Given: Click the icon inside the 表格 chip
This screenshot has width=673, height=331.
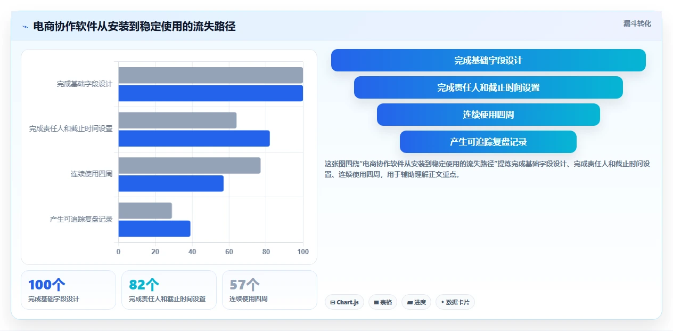Looking at the screenshot, I should [376, 302].
